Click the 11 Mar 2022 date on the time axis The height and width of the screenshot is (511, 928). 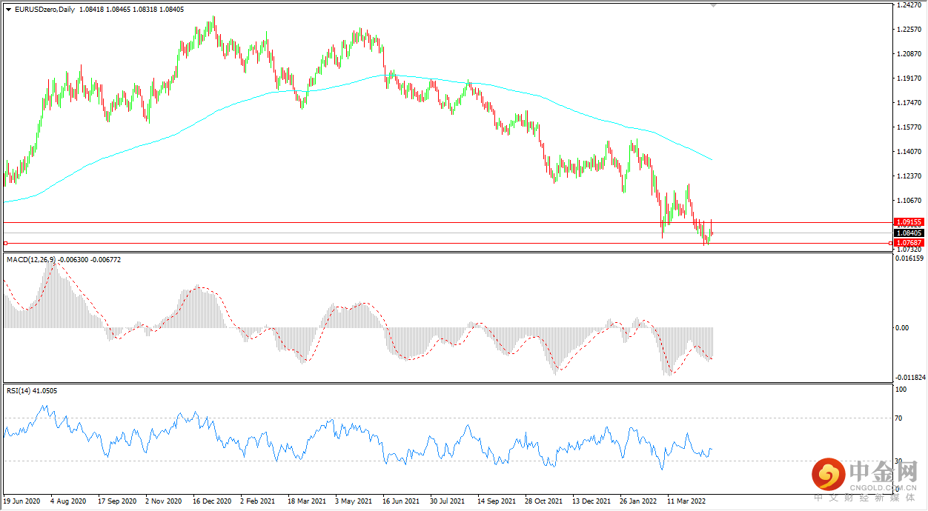tap(687, 501)
